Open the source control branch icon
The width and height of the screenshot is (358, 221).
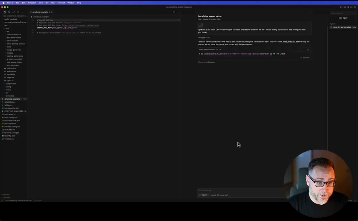(14, 12)
